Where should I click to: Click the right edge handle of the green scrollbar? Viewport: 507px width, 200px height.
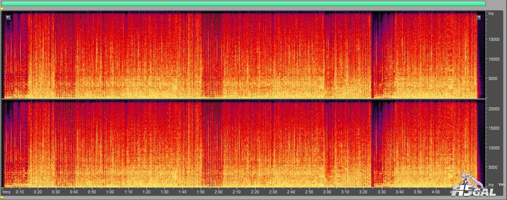[485, 3]
